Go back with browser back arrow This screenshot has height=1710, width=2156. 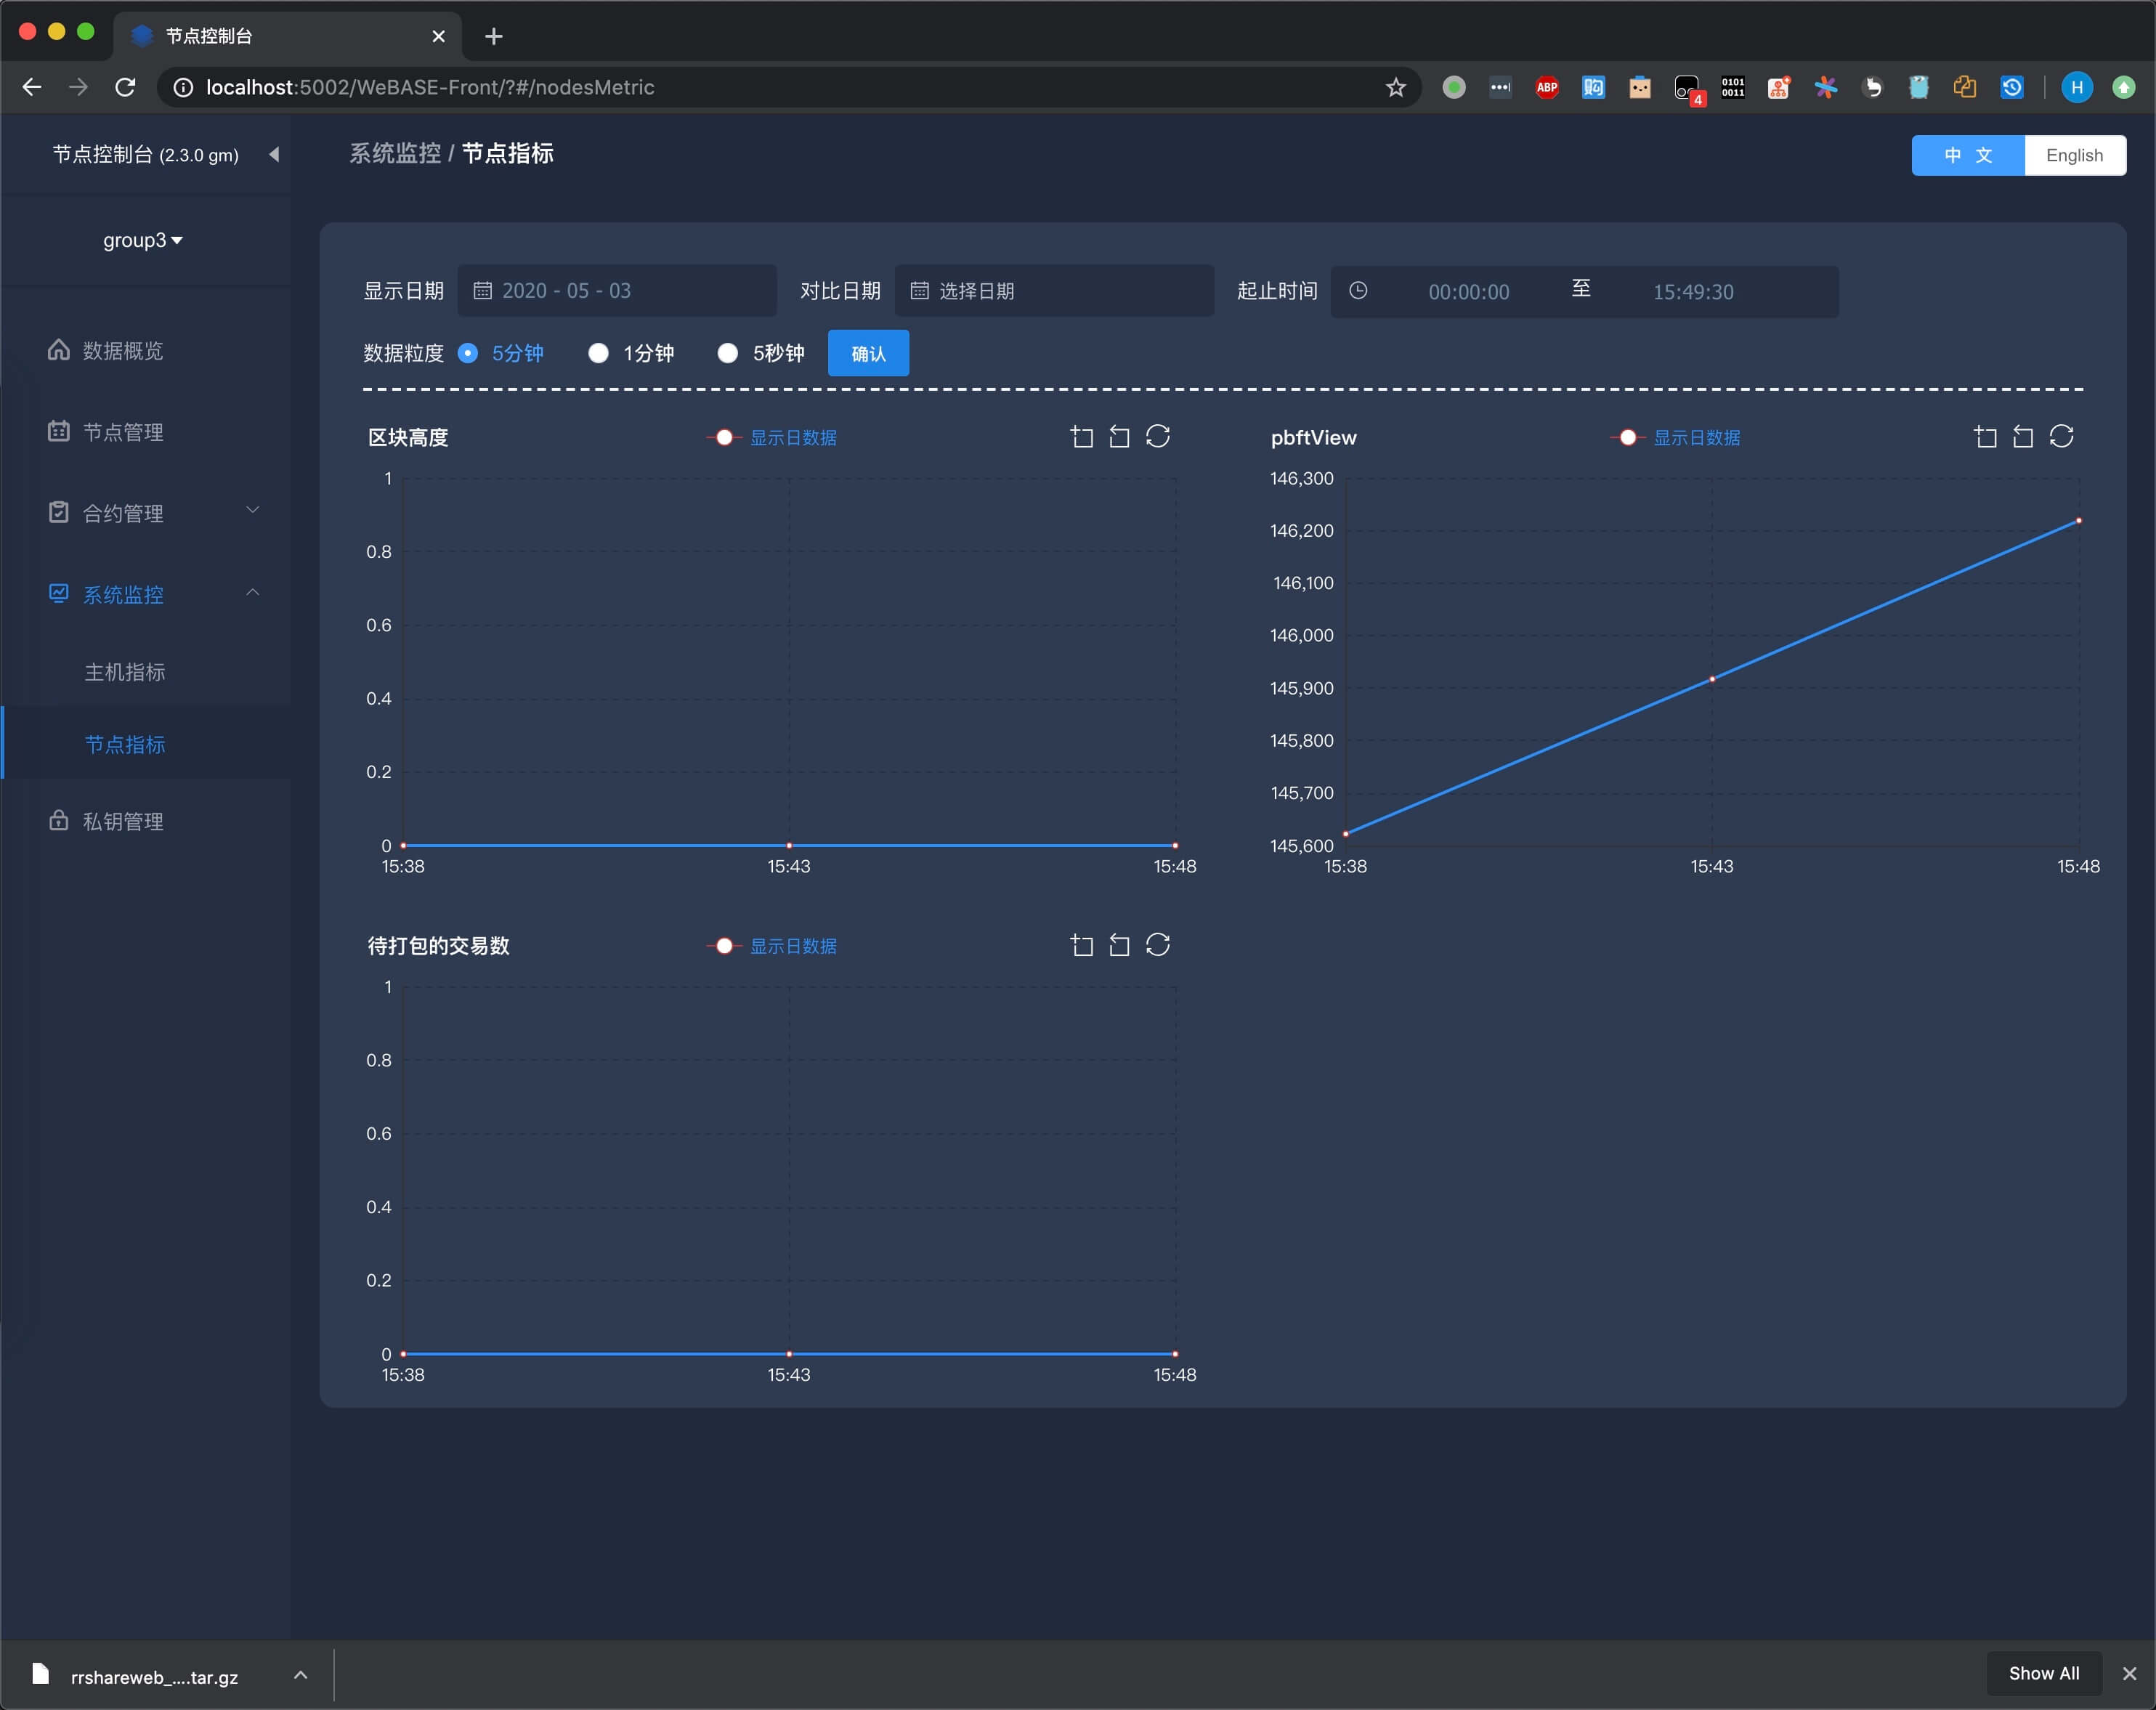pyautogui.click(x=32, y=88)
